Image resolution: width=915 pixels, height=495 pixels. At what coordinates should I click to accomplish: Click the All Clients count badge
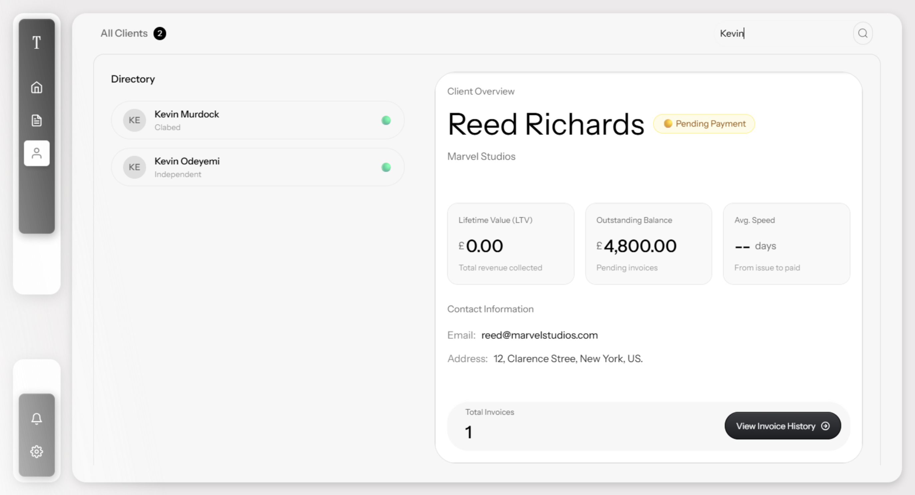160,33
